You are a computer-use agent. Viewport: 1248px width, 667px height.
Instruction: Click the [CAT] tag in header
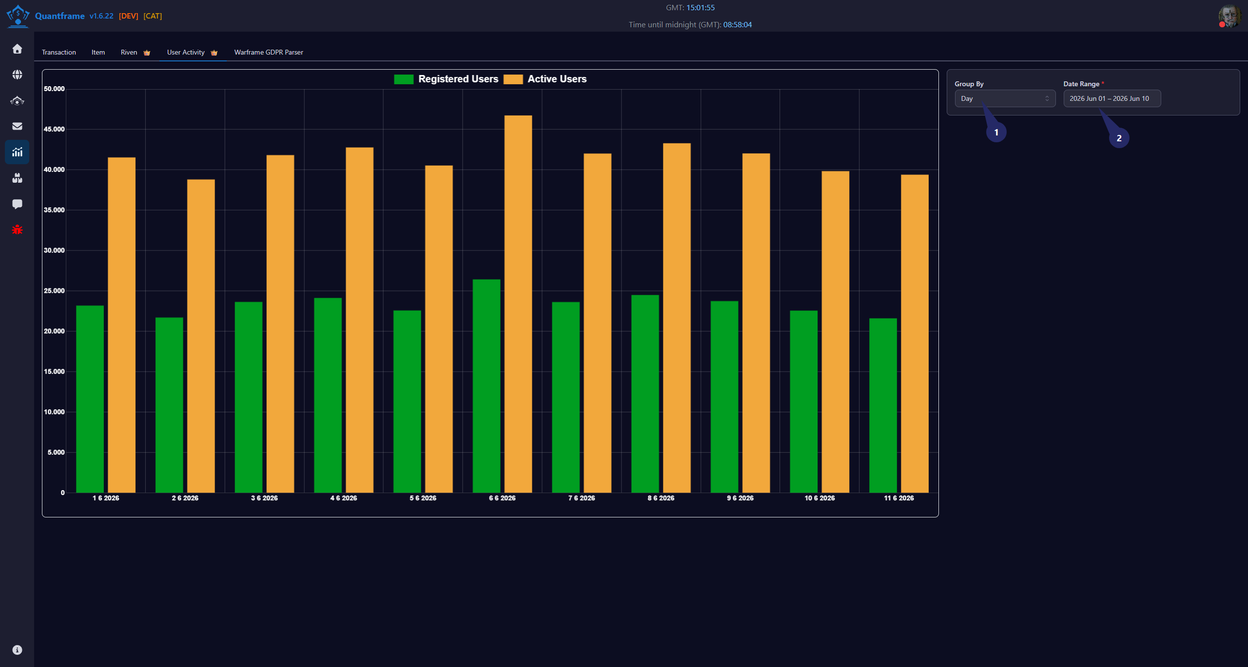coord(153,16)
